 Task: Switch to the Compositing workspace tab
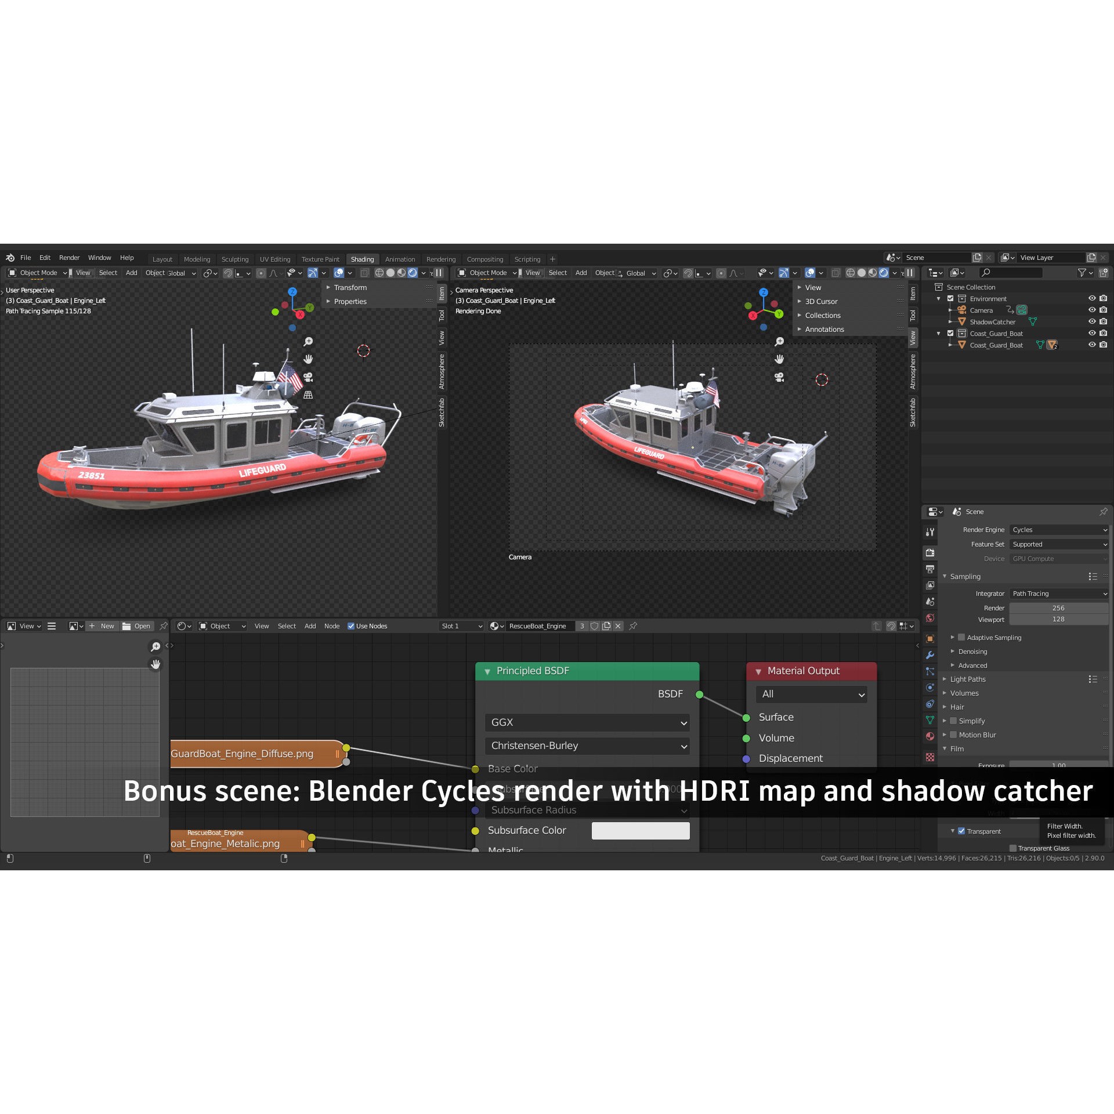click(486, 259)
